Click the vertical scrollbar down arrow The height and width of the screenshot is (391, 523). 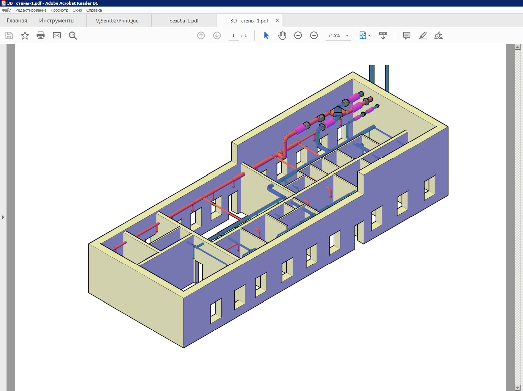pyautogui.click(x=518, y=388)
